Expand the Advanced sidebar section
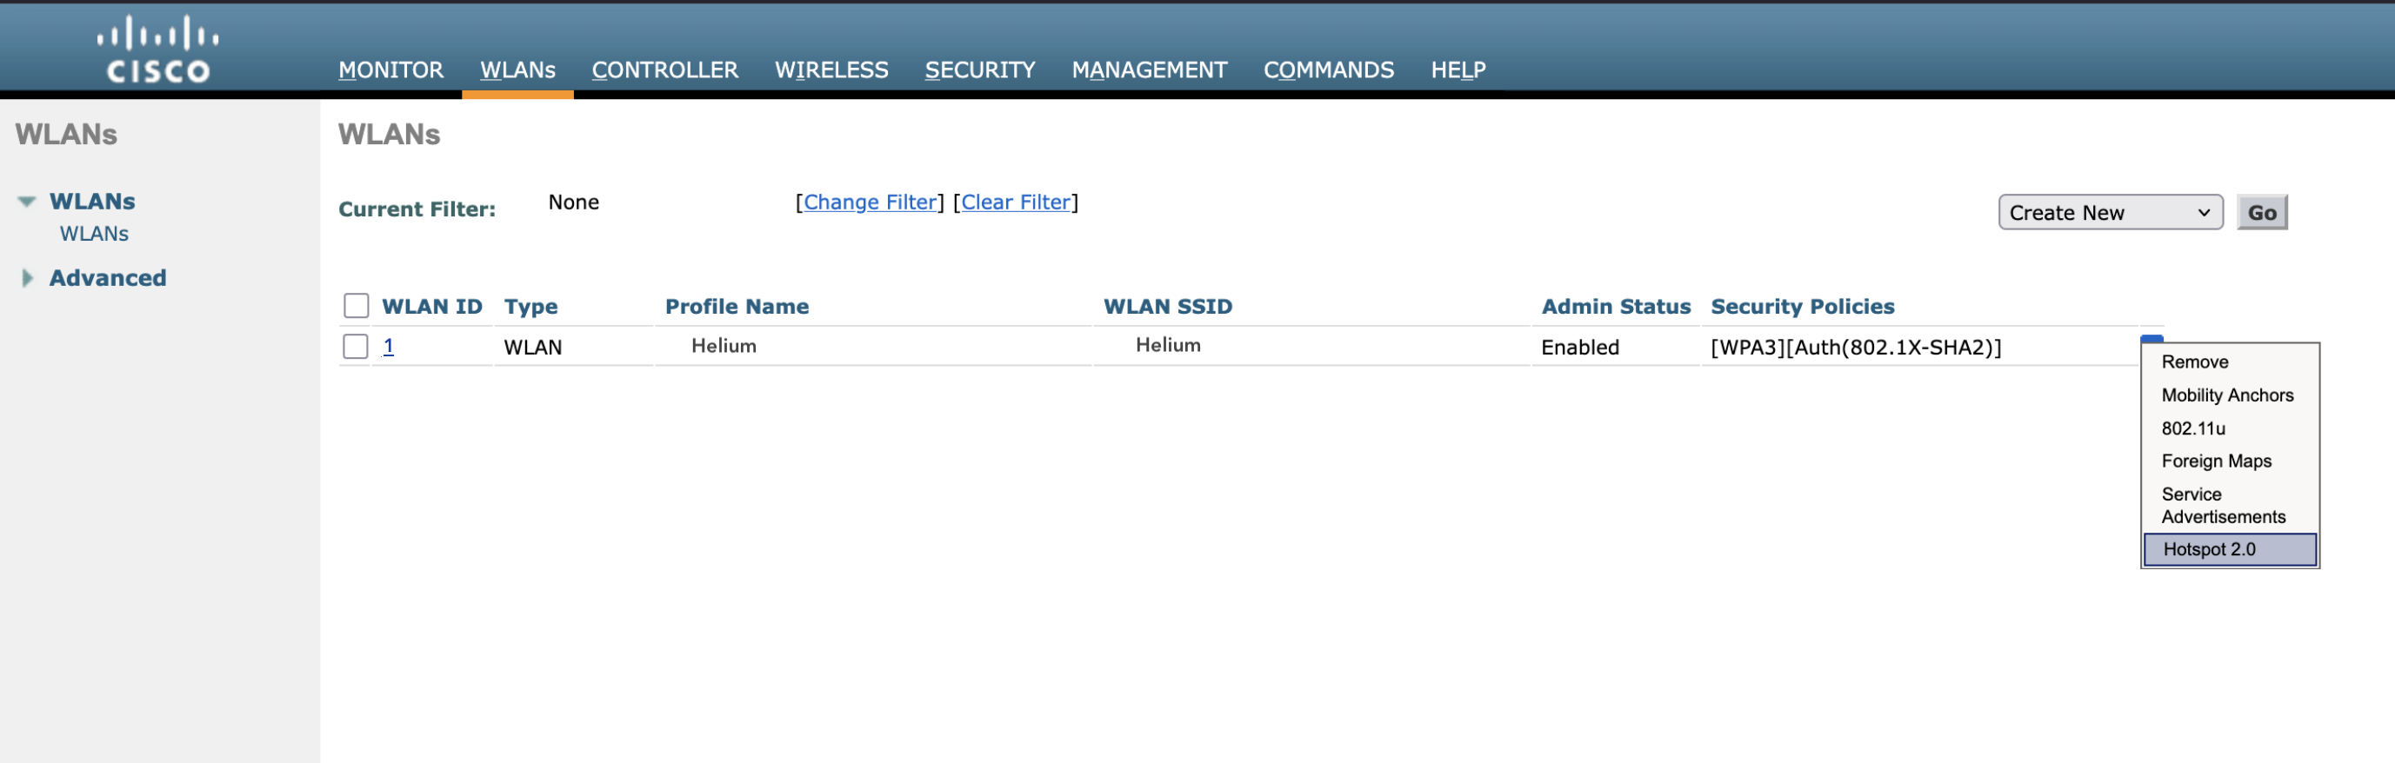 (27, 278)
